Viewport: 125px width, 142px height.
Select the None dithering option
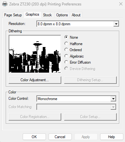pos(71,37)
